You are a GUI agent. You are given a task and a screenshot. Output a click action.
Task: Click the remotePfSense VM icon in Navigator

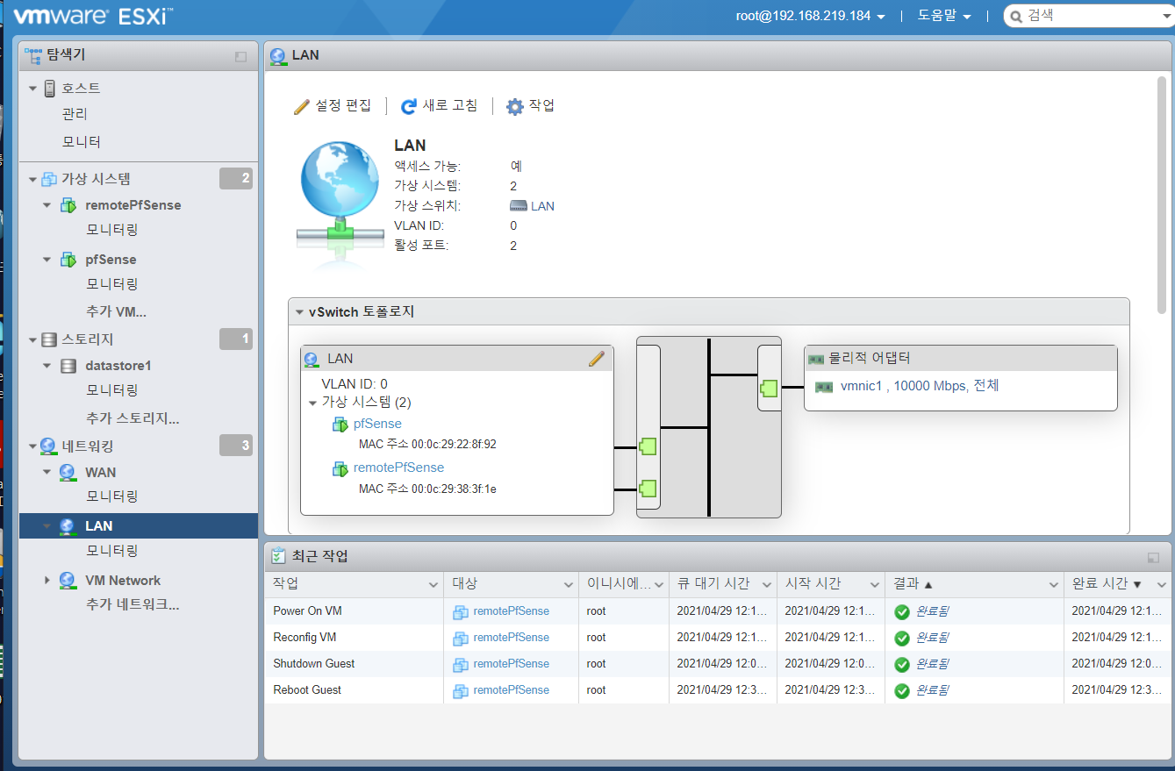point(68,205)
